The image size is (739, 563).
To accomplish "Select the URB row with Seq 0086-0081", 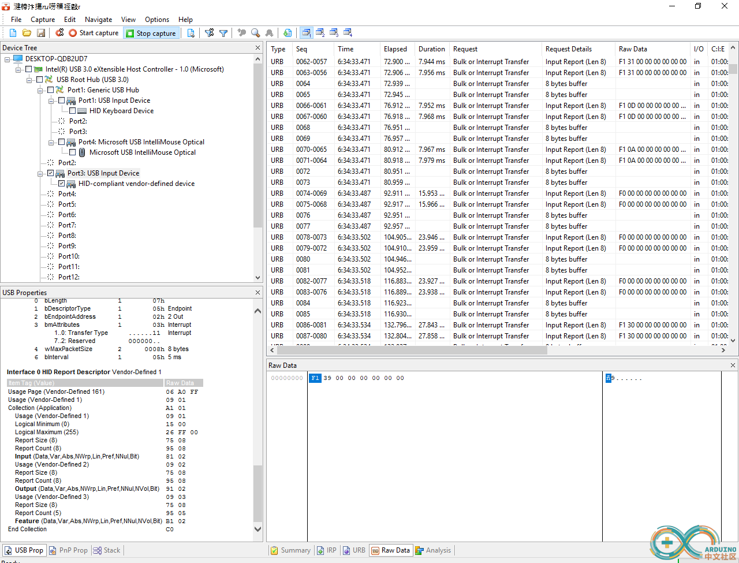I will click(x=499, y=325).
